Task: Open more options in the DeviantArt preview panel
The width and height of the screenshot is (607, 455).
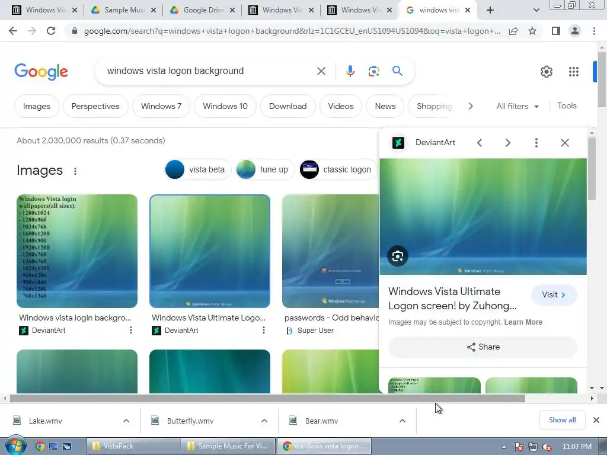Action: coord(536,143)
